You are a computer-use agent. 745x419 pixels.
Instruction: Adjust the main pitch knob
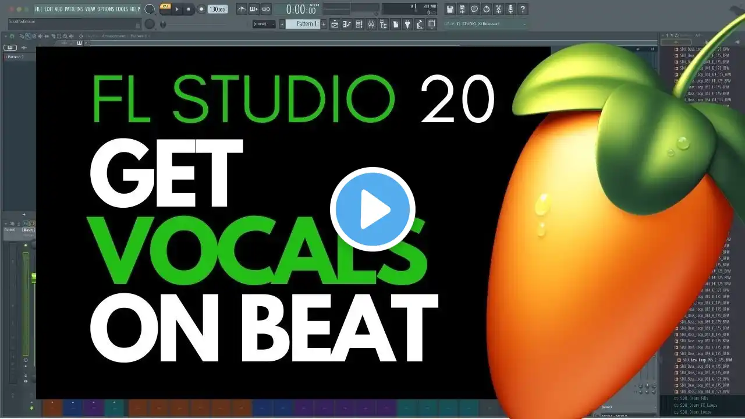[150, 24]
